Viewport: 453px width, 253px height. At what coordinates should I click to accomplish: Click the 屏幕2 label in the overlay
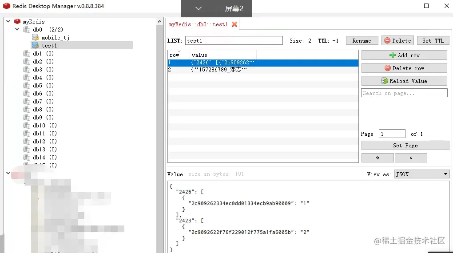pyautogui.click(x=234, y=9)
